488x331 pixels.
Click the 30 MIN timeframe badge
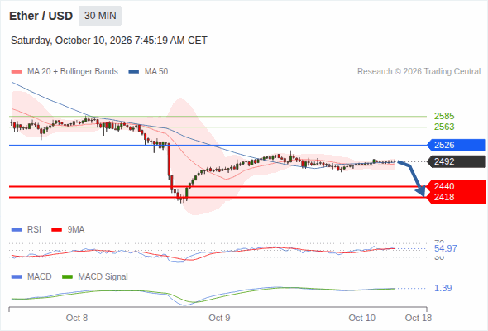(100, 16)
